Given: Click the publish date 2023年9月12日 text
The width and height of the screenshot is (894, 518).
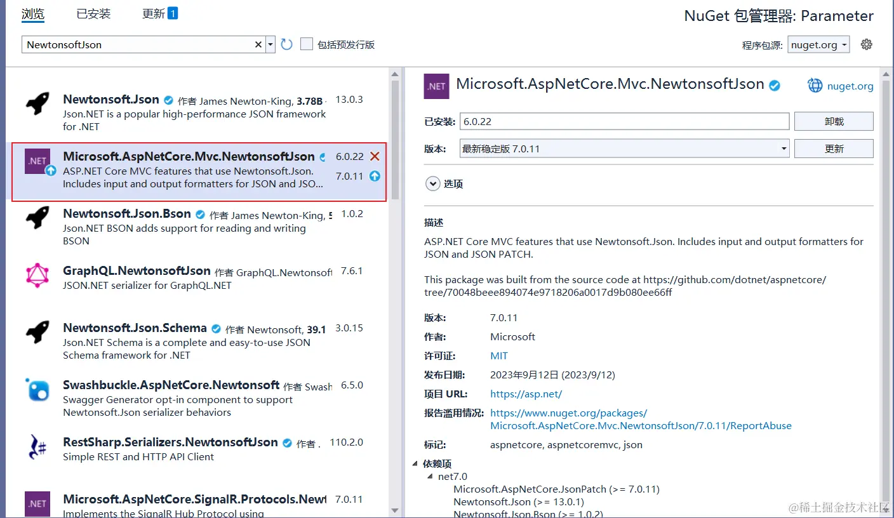Looking at the screenshot, I should coord(552,375).
